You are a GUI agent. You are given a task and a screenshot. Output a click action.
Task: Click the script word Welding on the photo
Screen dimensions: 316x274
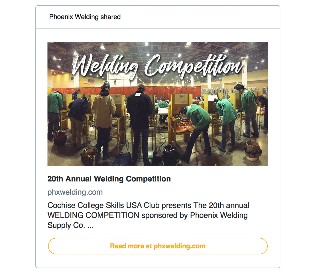tap(105, 66)
